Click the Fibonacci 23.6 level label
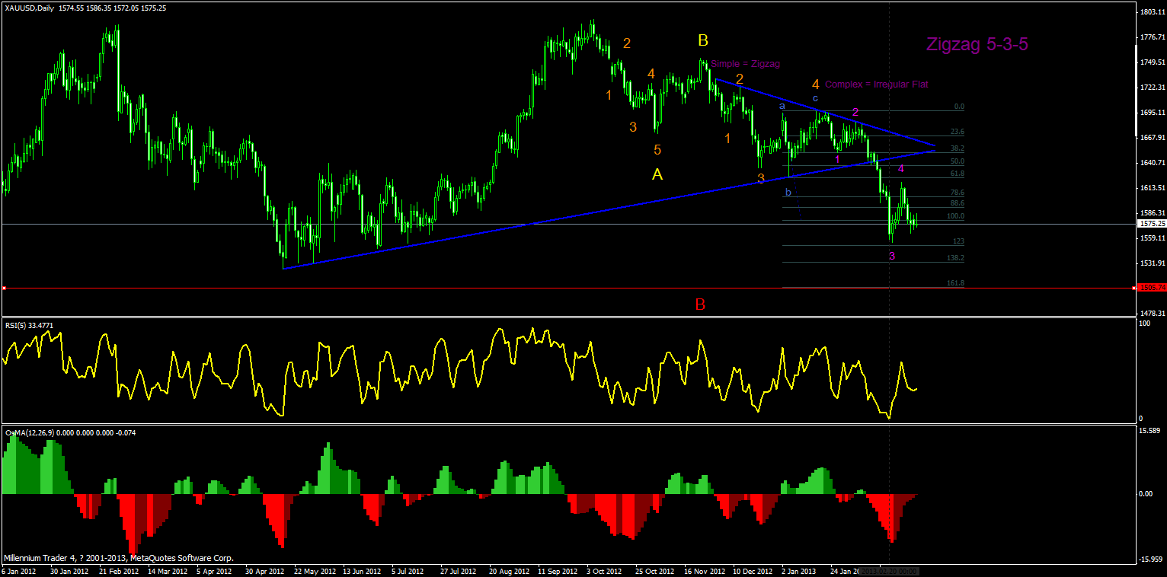Screen dimensions: 1167x577 pyautogui.click(x=958, y=131)
